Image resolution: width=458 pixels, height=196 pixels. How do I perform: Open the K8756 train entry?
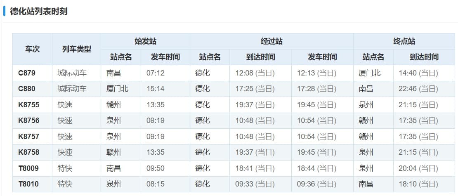[x=29, y=120]
